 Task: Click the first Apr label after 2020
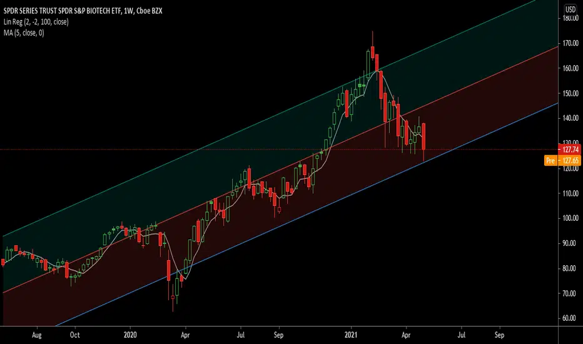tap(185, 335)
